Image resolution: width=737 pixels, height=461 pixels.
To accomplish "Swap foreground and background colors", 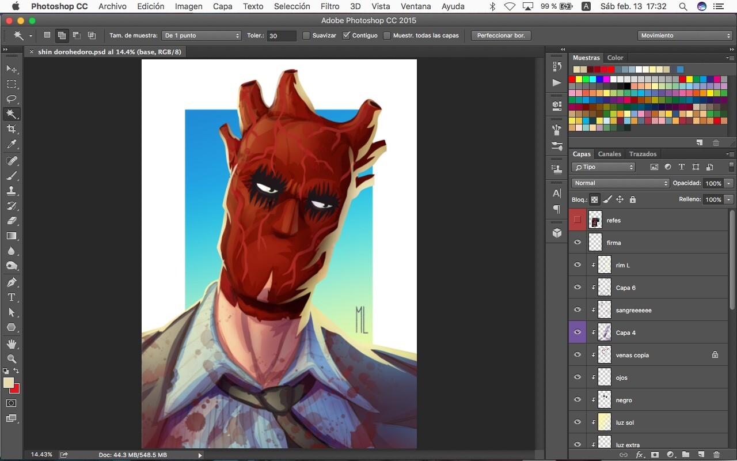I will point(16,371).
